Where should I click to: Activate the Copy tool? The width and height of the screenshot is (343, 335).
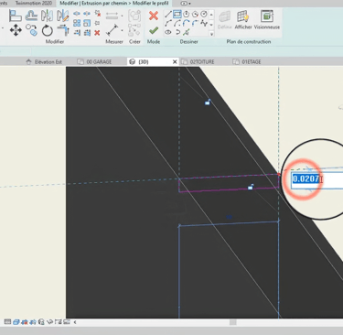pyautogui.click(x=31, y=30)
